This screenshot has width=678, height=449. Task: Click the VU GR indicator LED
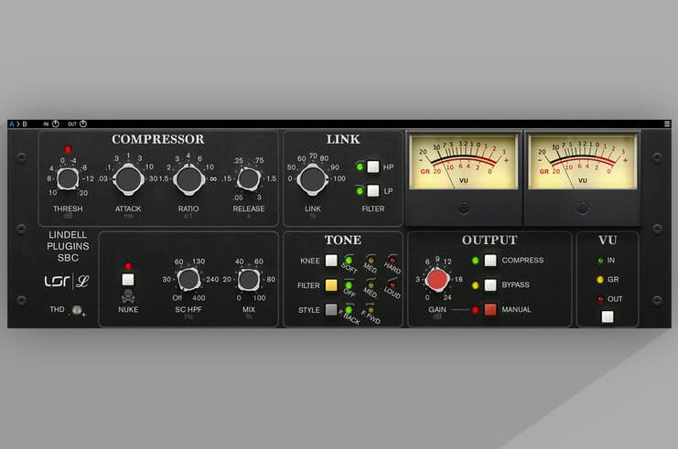[x=600, y=280]
